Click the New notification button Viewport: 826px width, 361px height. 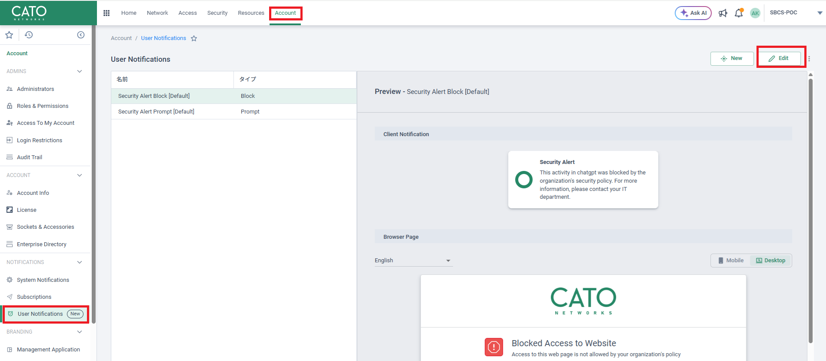pyautogui.click(x=732, y=58)
